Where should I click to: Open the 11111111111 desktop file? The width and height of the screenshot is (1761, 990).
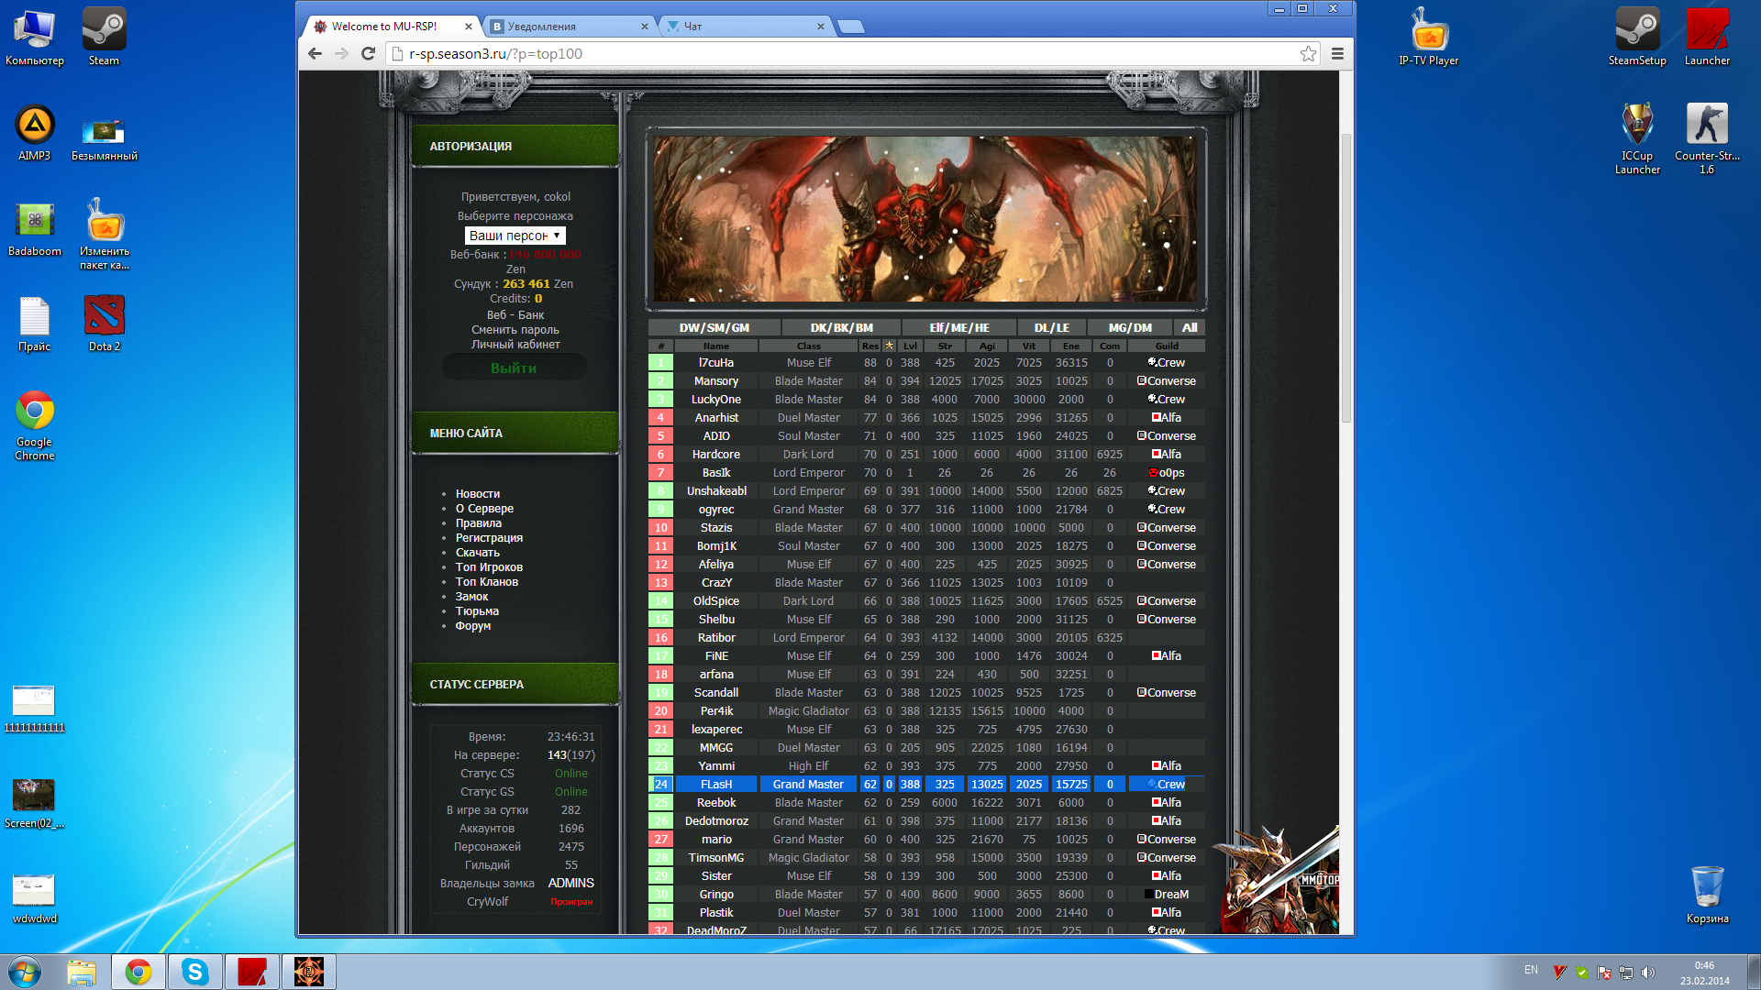click(x=34, y=709)
